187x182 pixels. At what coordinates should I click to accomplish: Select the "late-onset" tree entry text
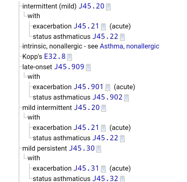pos(37,67)
